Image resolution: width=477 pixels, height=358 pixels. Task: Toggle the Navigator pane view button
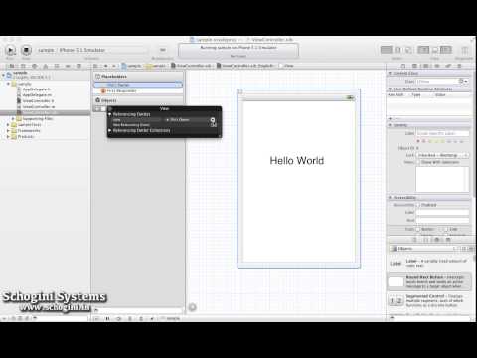pos(423,50)
